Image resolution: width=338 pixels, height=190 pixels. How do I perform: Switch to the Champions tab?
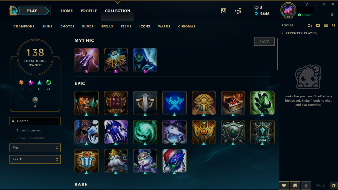coord(24,26)
